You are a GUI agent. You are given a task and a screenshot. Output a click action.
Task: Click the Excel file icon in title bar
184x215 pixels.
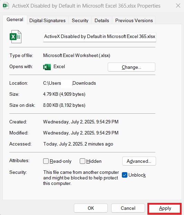(6, 6)
